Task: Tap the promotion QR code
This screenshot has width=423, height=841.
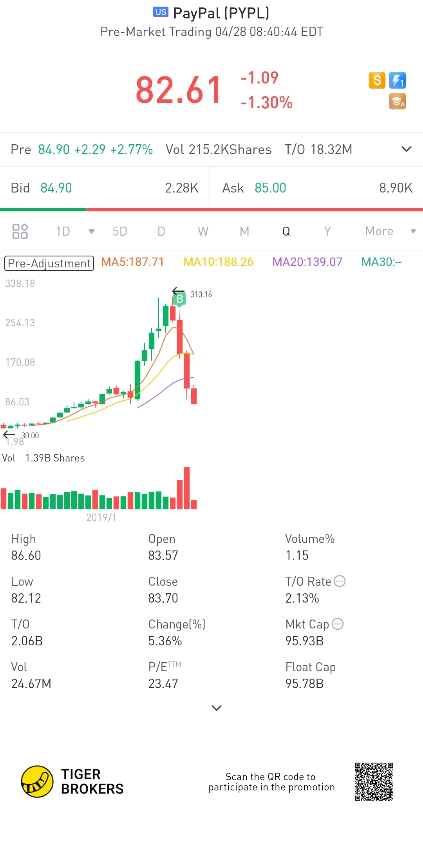Action: tap(374, 781)
